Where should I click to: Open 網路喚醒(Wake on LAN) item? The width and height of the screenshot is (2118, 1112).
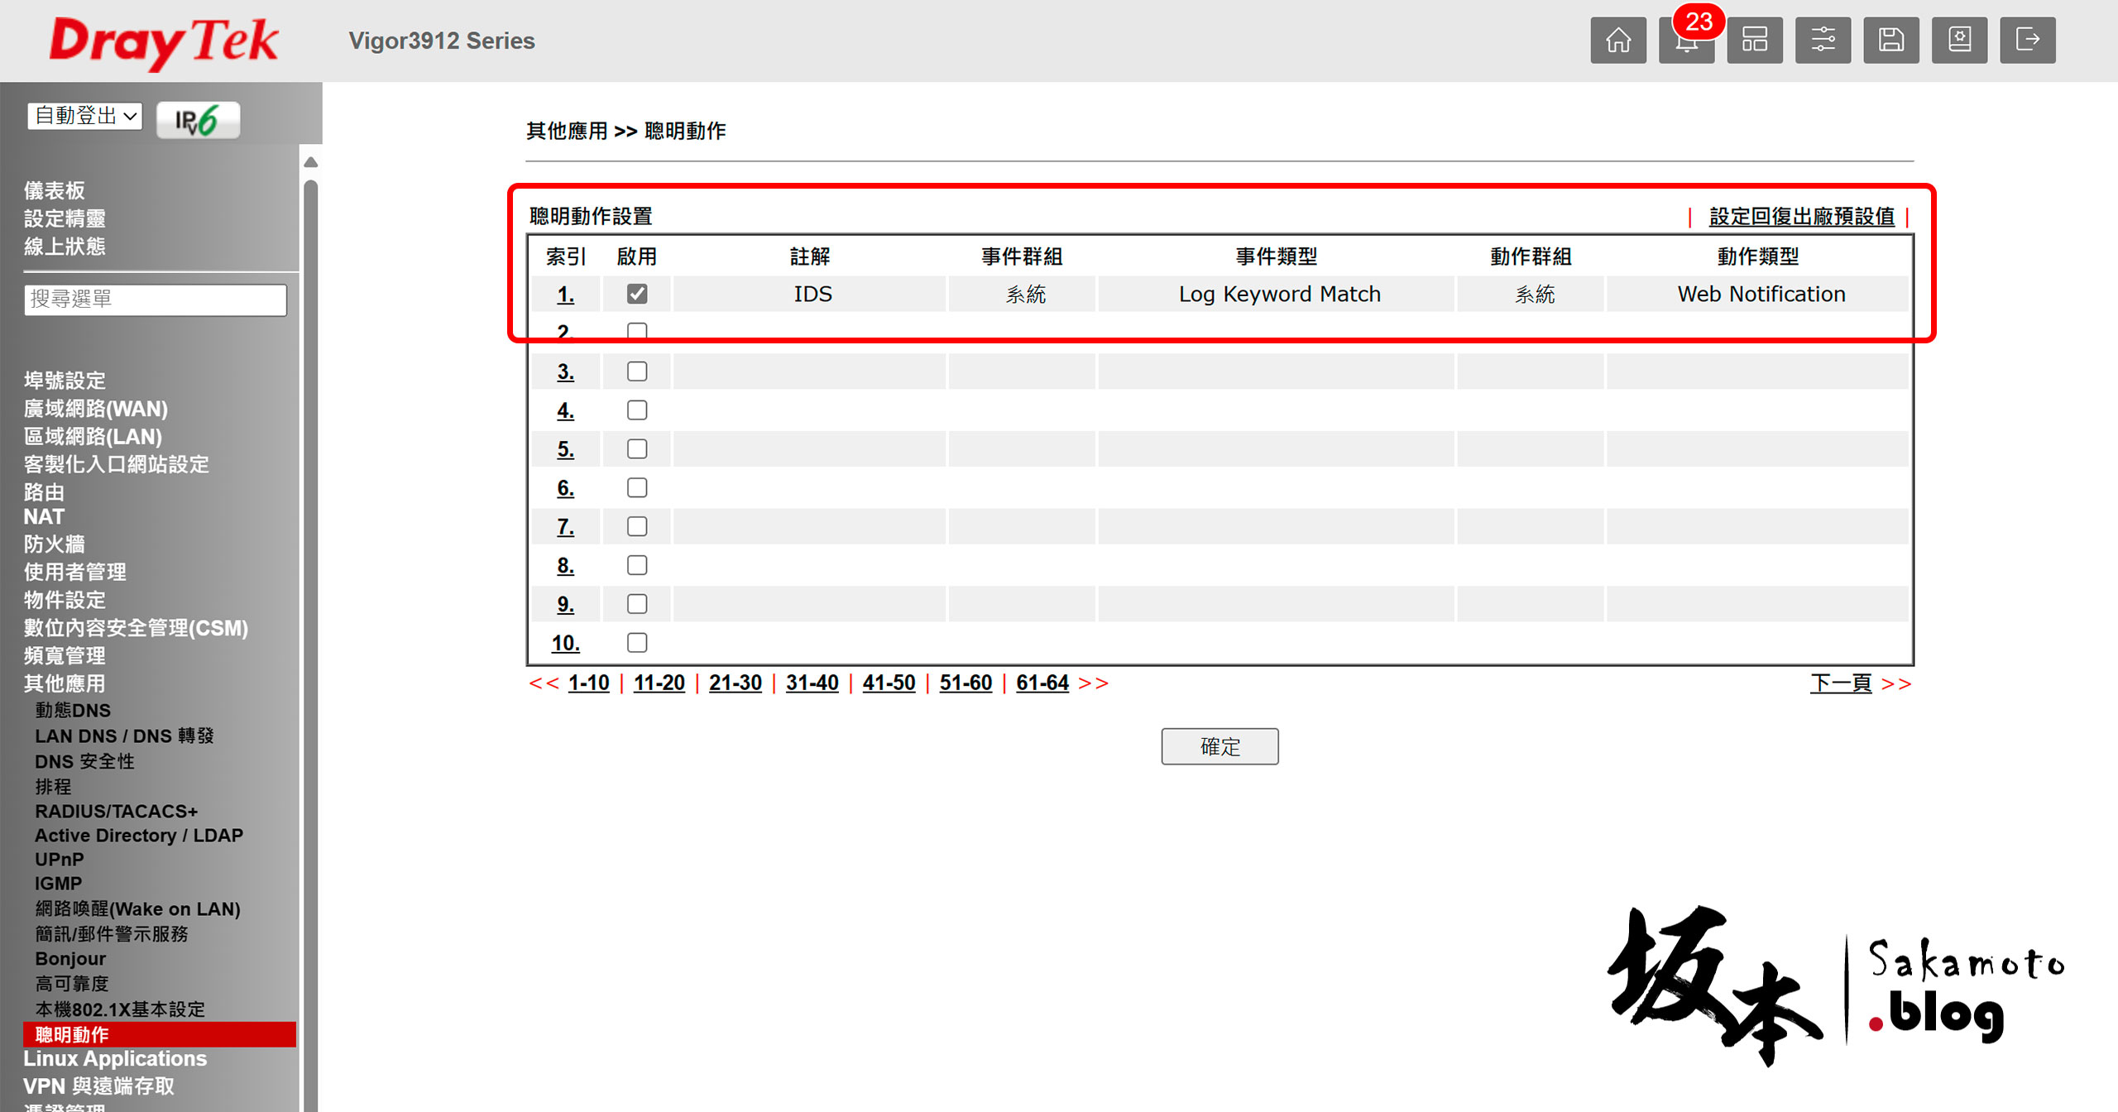coord(137,909)
